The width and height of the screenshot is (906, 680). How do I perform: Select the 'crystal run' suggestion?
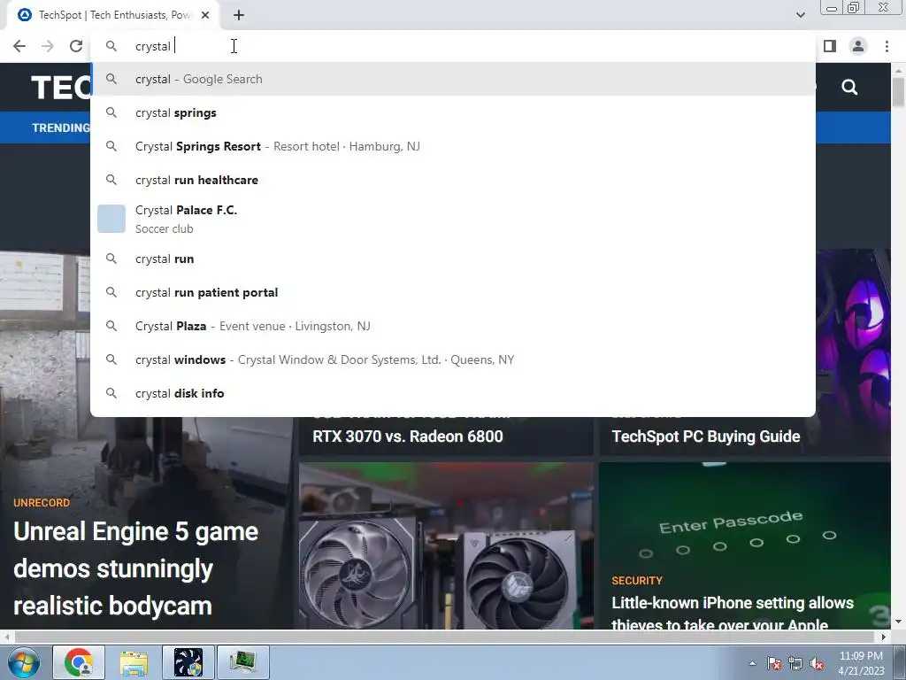tap(453, 259)
